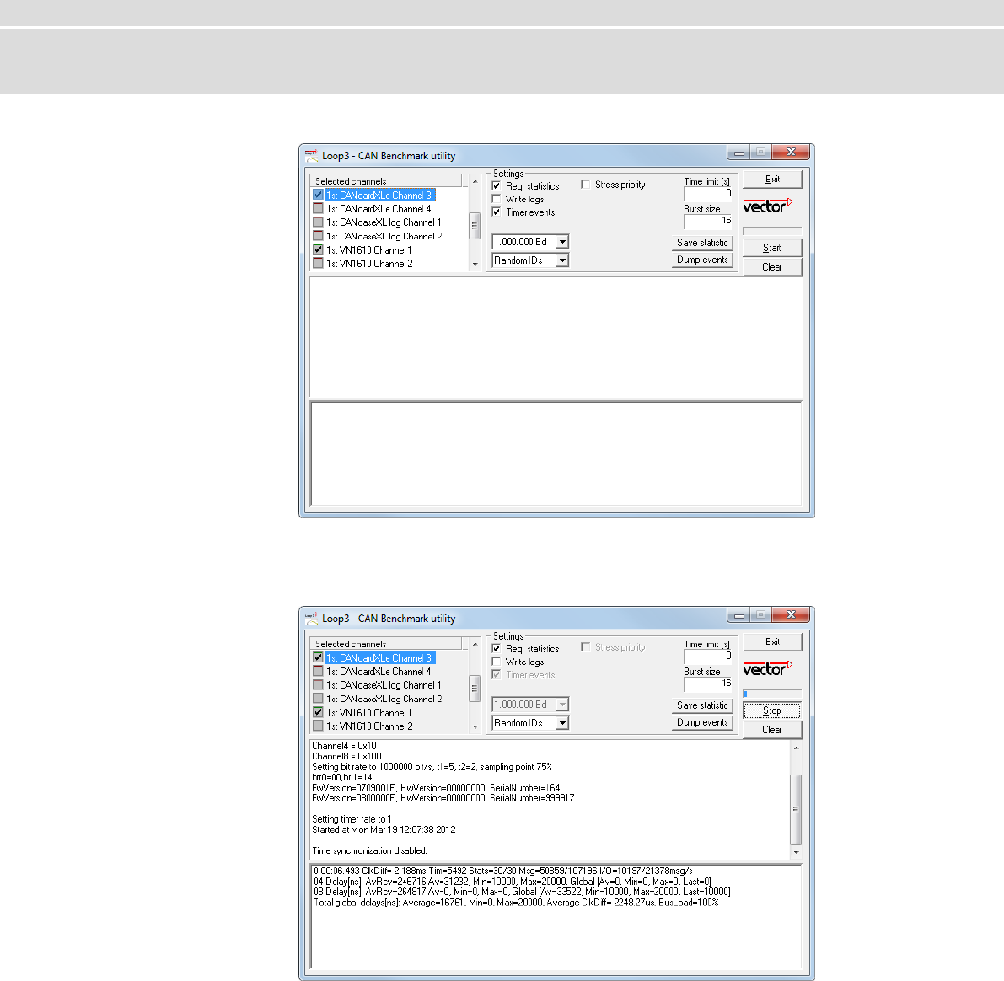Select 1st CANcardXLe Channel 3 row in lower window

(379, 657)
